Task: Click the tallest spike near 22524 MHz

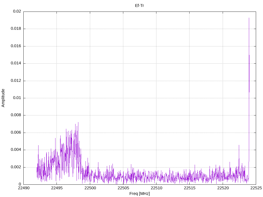Action: pyautogui.click(x=249, y=18)
